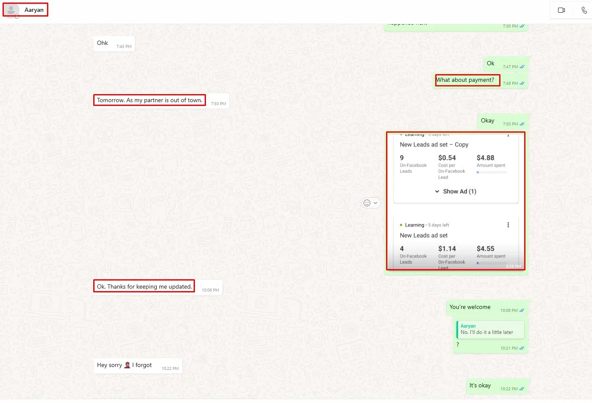Click the chevron next to 'Show Ad (1)'
Screen dimensions: 592x403
tap(437, 192)
